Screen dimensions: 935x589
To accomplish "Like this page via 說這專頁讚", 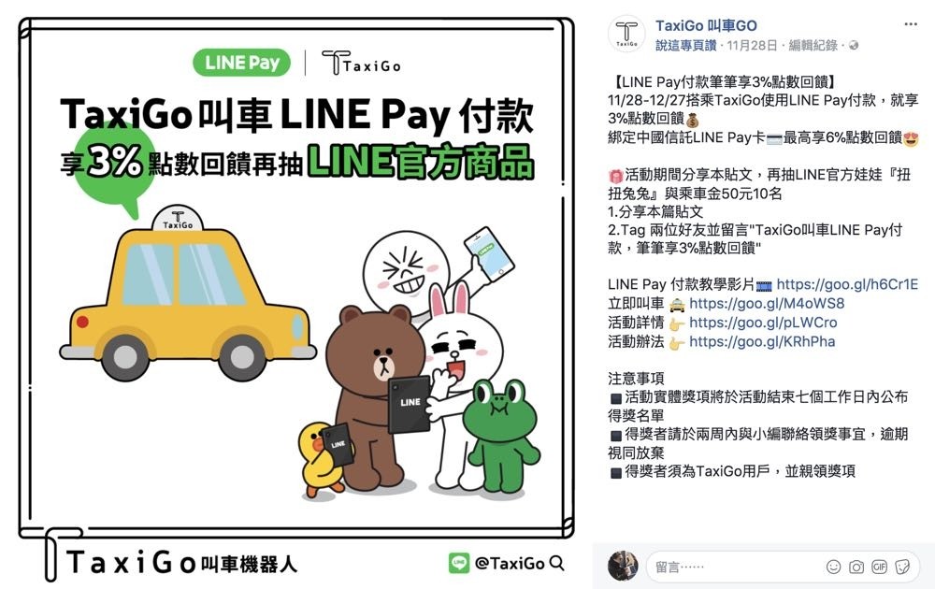I will click(x=685, y=45).
